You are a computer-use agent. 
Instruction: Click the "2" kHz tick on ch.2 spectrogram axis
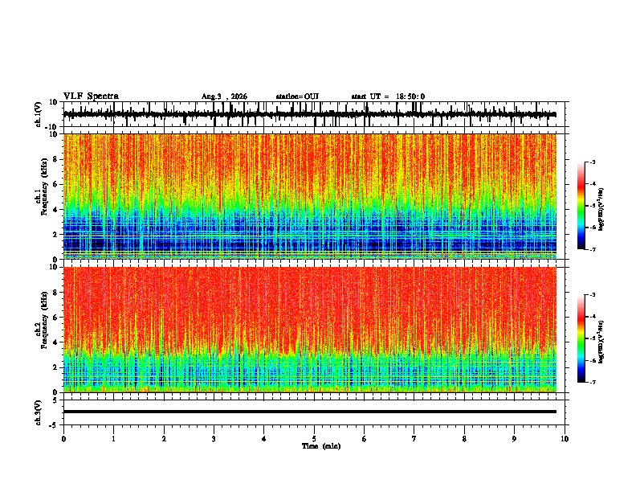[55, 367]
